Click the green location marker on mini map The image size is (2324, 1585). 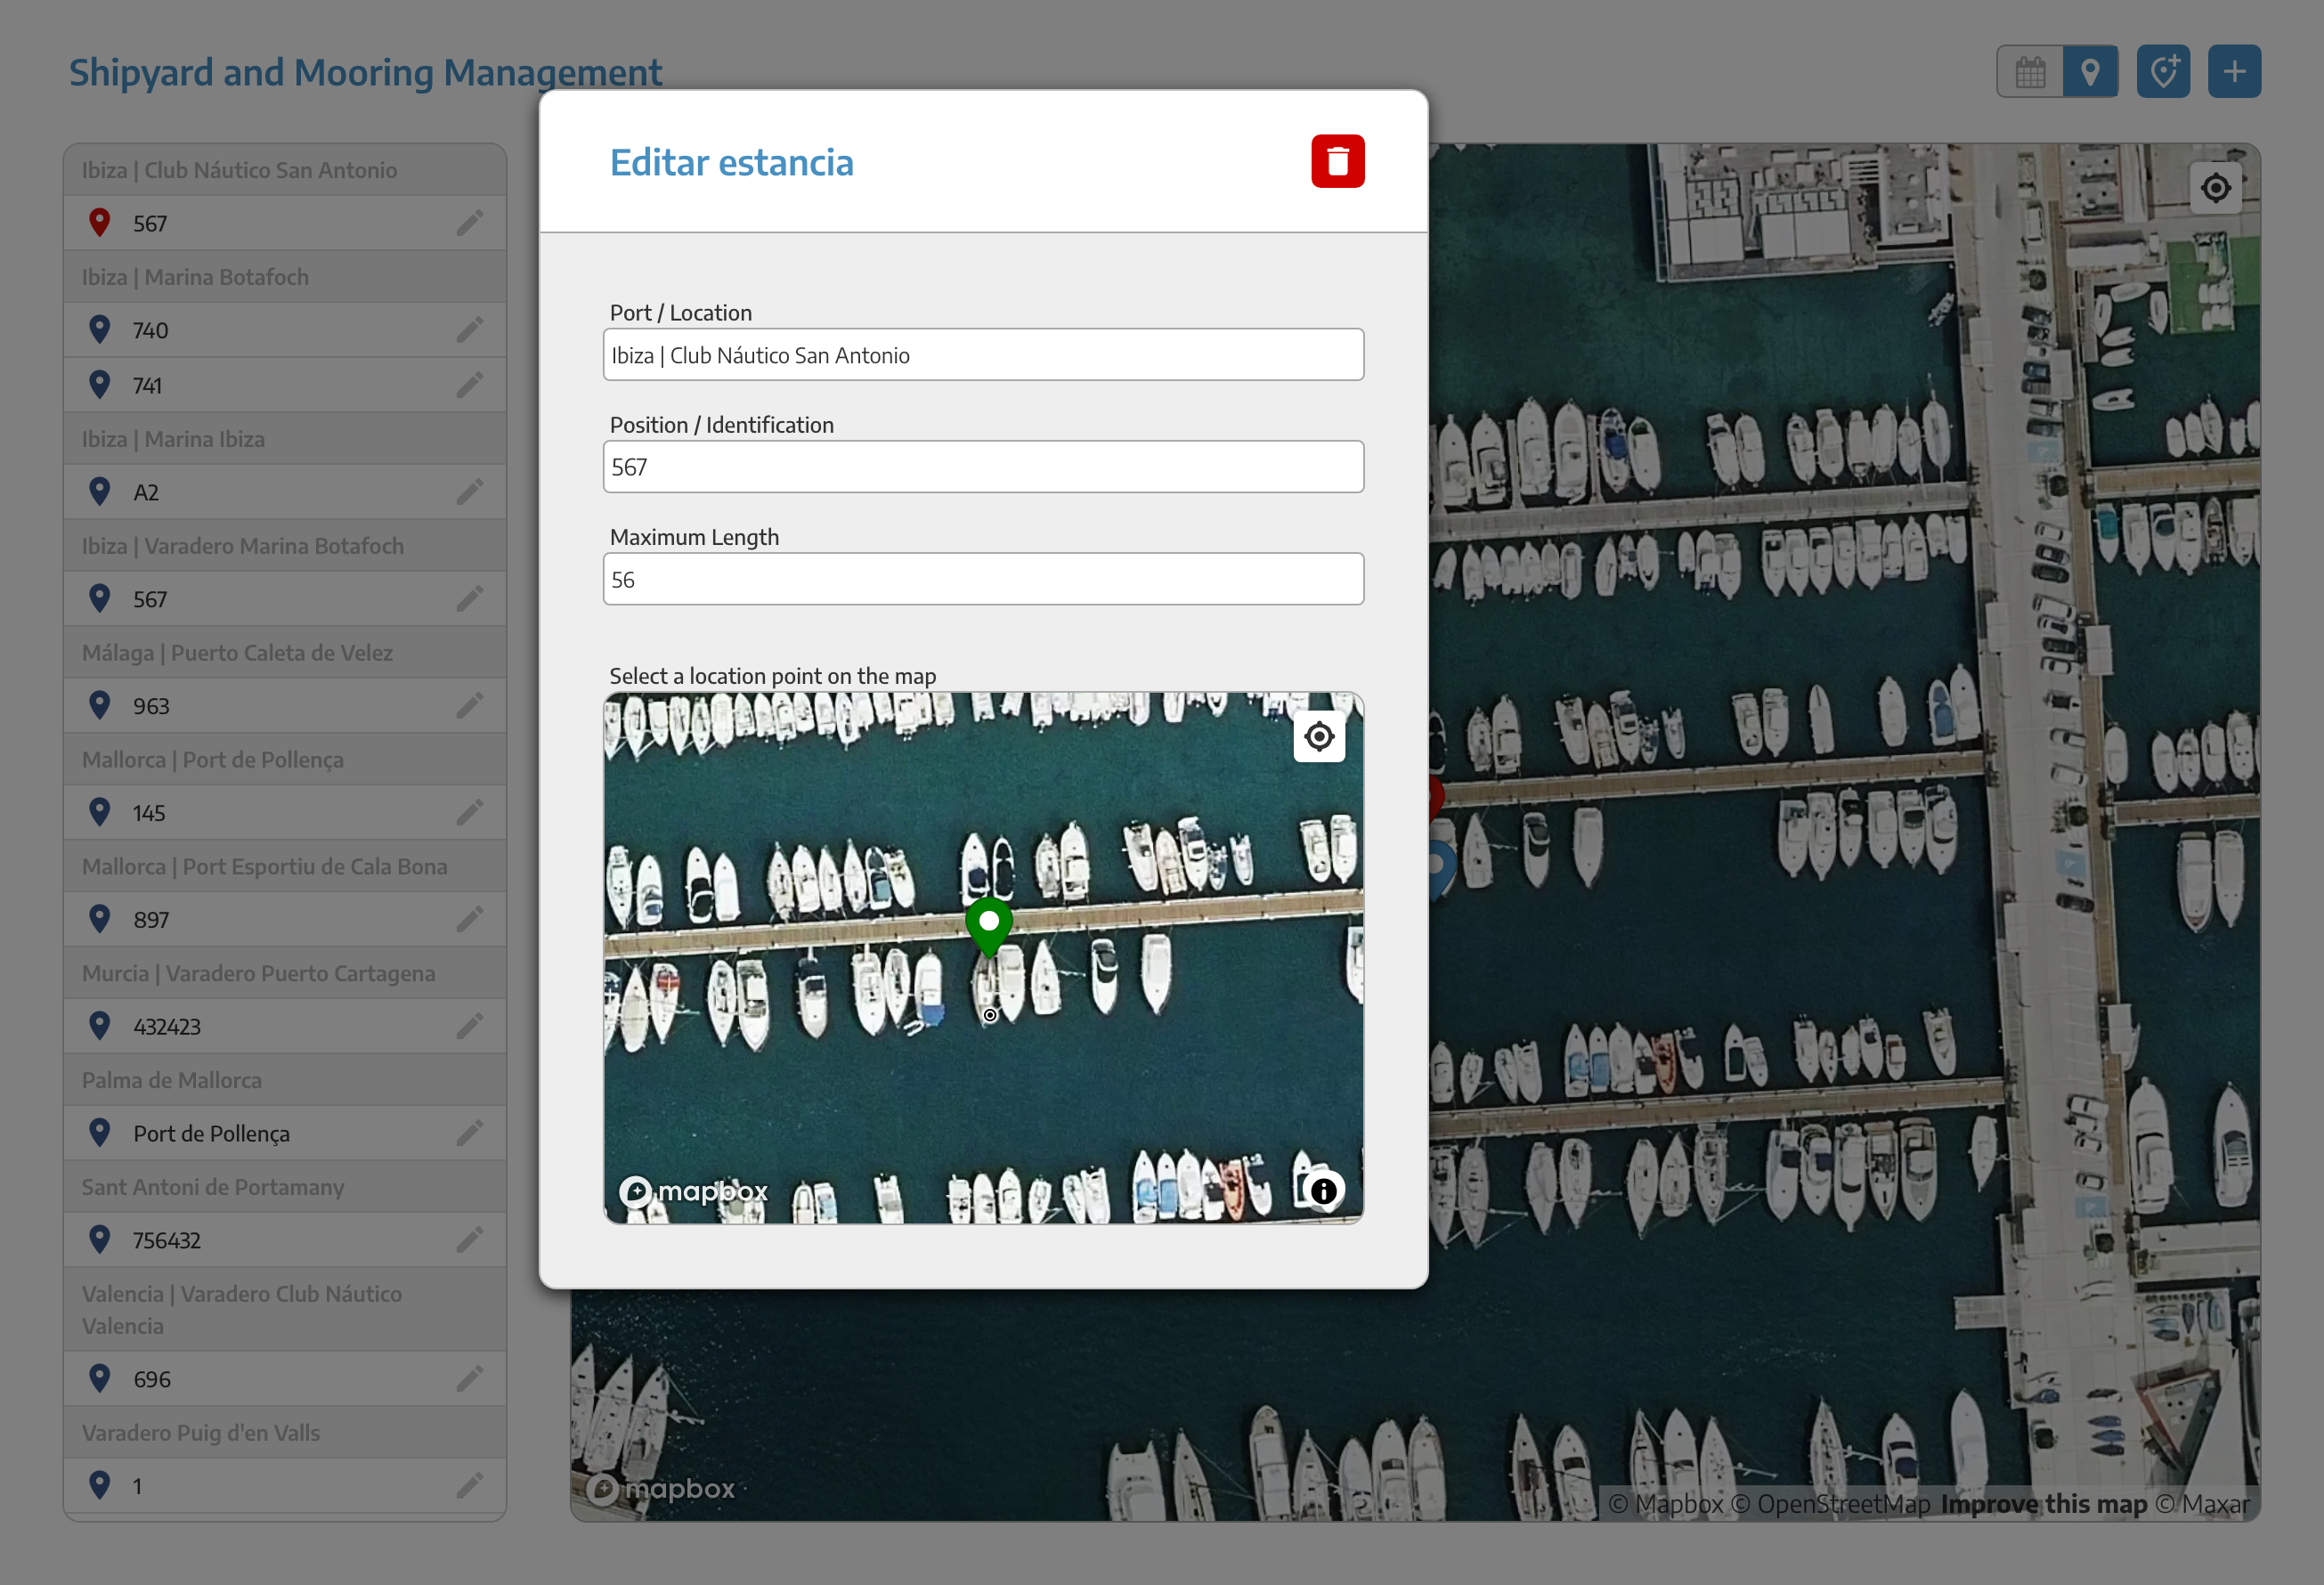988,927
